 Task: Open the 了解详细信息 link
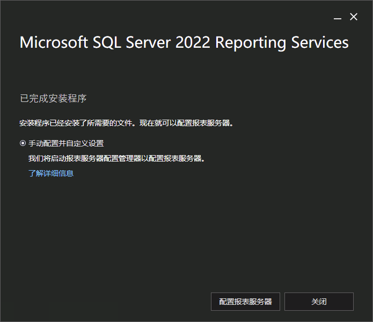(51, 173)
